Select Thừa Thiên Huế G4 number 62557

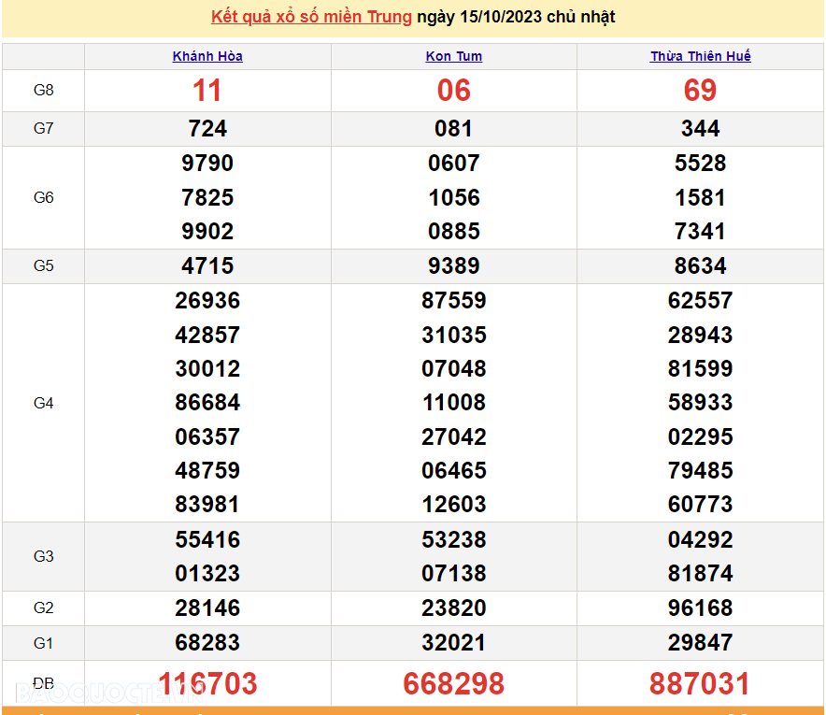pos(700,301)
